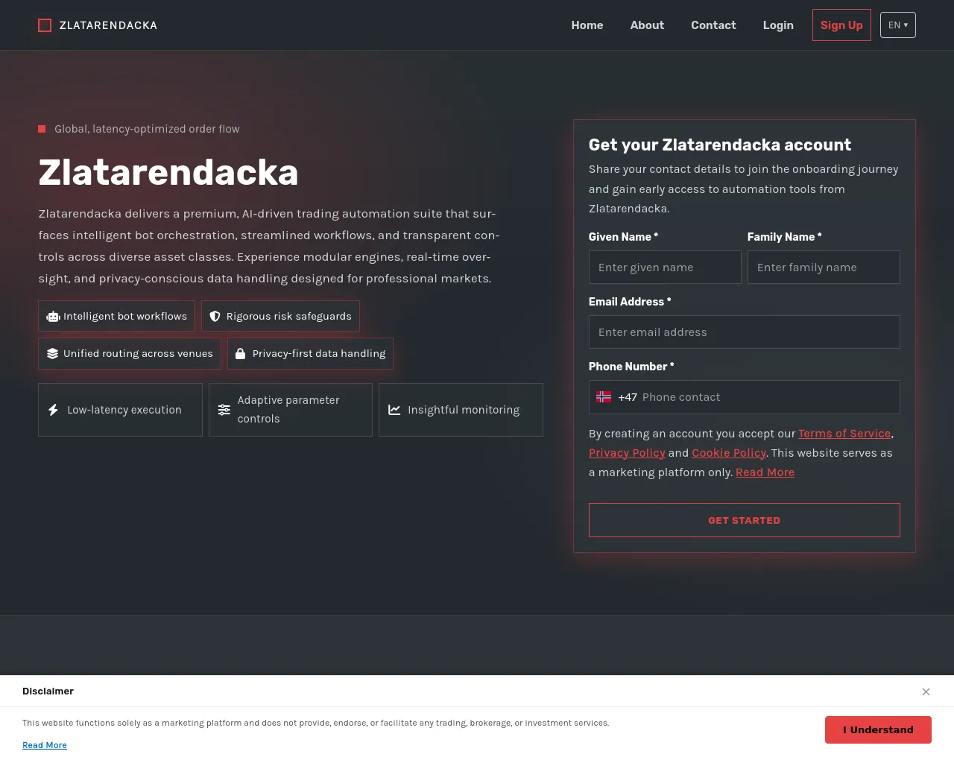Click 'Global, latency-optimized order flow' tagline
The height and width of the screenshot is (763, 954).
click(x=147, y=129)
